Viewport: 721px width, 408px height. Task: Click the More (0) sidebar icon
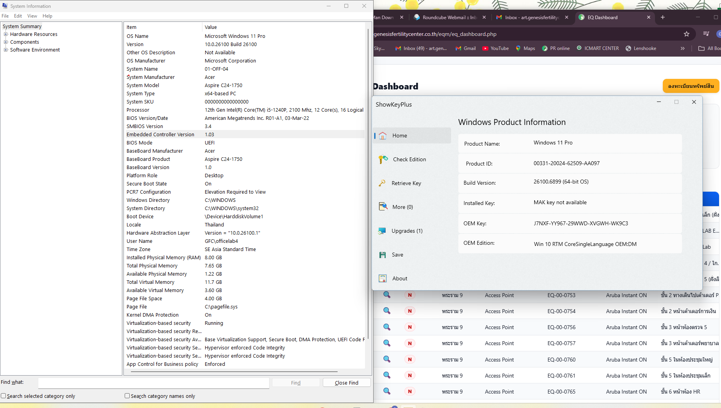(383, 207)
